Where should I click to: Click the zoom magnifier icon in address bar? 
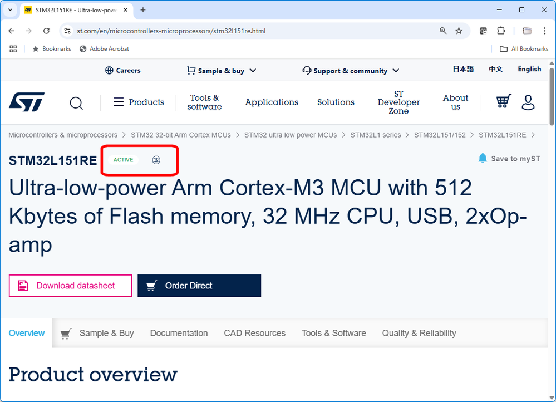click(x=443, y=31)
